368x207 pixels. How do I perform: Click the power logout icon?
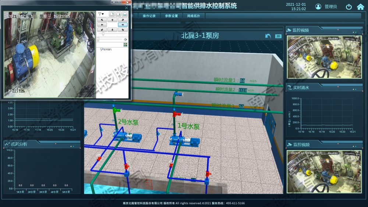[348, 7]
